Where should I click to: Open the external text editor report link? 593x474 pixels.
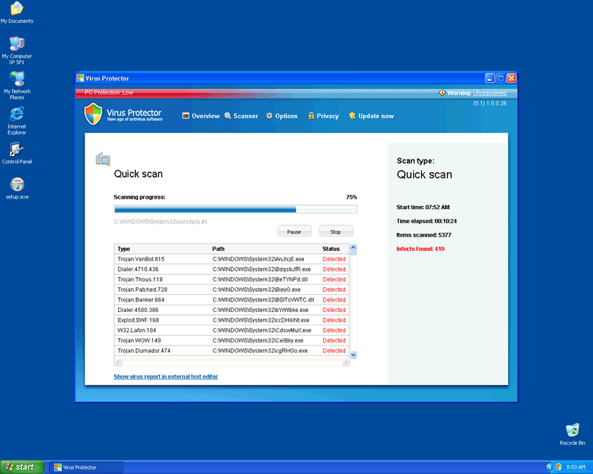coord(166,377)
